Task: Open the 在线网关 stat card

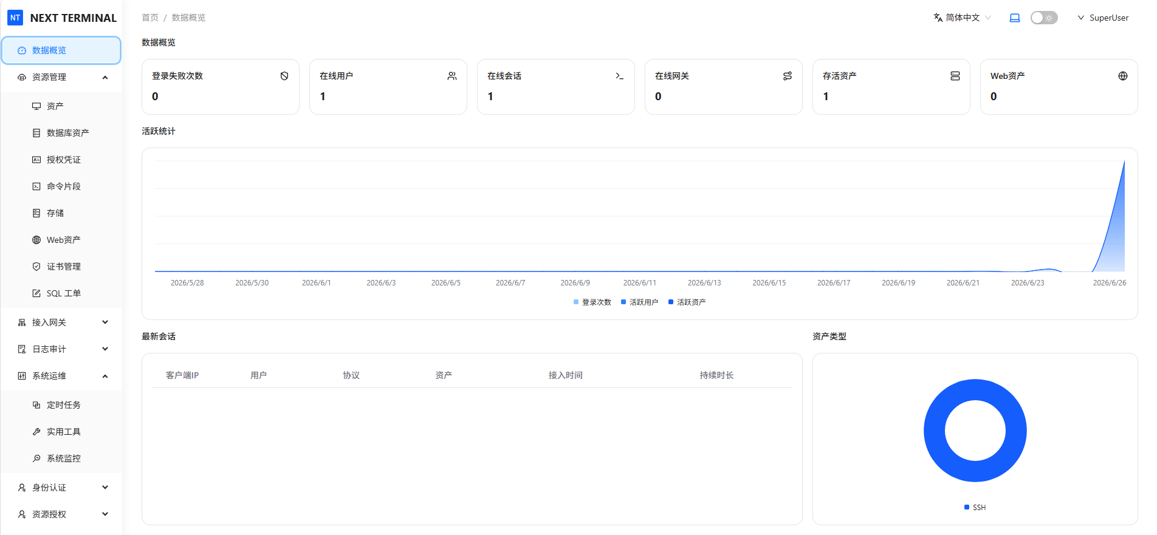Action: click(x=724, y=87)
